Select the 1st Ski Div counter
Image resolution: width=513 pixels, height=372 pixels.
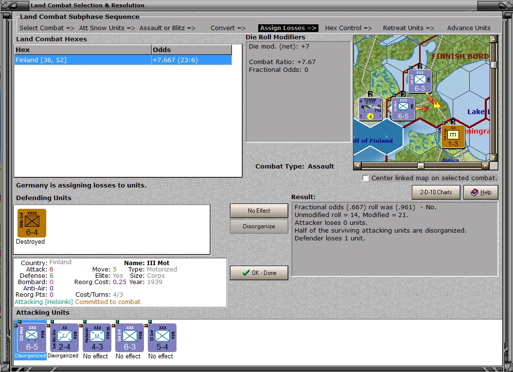(x=63, y=338)
